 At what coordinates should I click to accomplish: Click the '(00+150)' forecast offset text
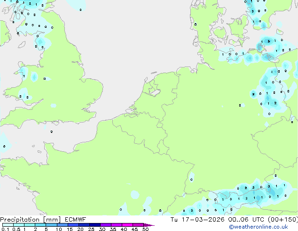[x=283, y=220]
